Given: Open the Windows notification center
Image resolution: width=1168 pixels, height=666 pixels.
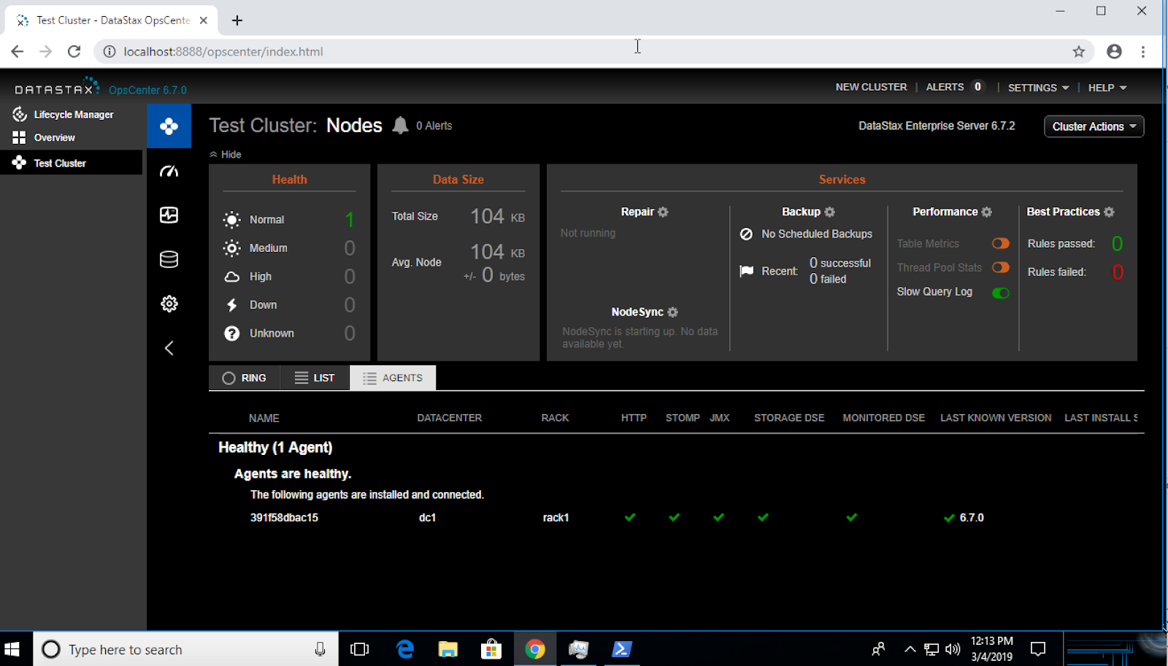Looking at the screenshot, I should tap(1038, 649).
